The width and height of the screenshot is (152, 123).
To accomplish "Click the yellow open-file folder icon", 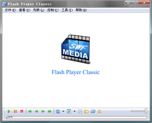I will tap(86, 111).
